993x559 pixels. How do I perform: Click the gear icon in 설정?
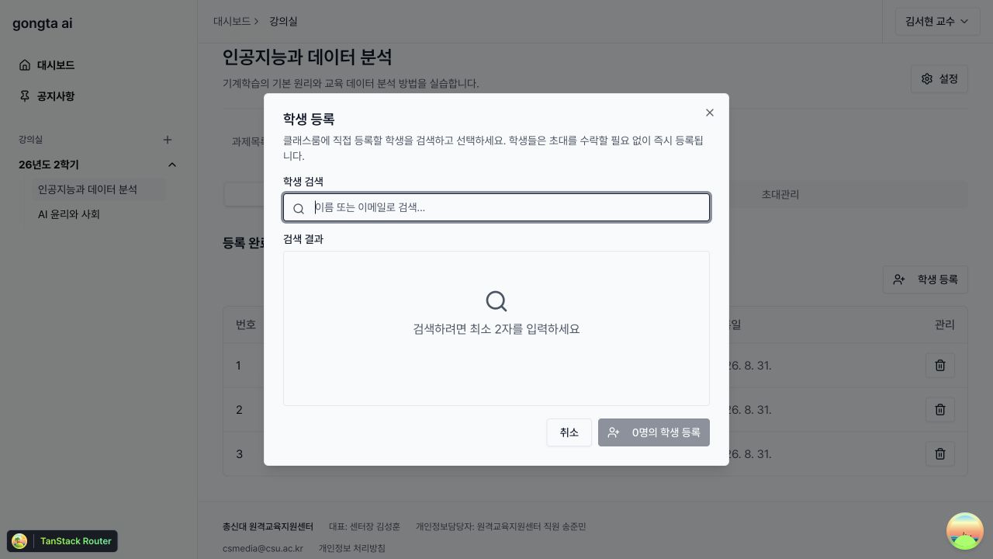927,78
